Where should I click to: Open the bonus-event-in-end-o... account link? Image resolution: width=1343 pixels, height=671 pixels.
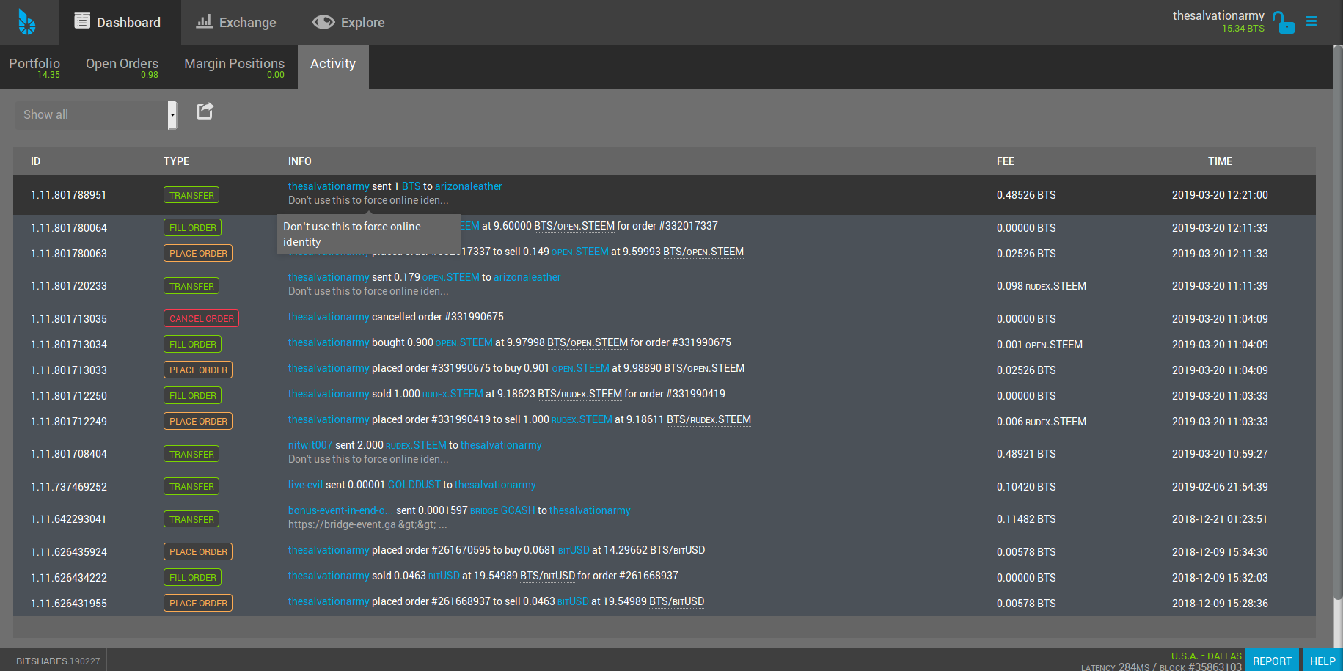[x=340, y=510]
